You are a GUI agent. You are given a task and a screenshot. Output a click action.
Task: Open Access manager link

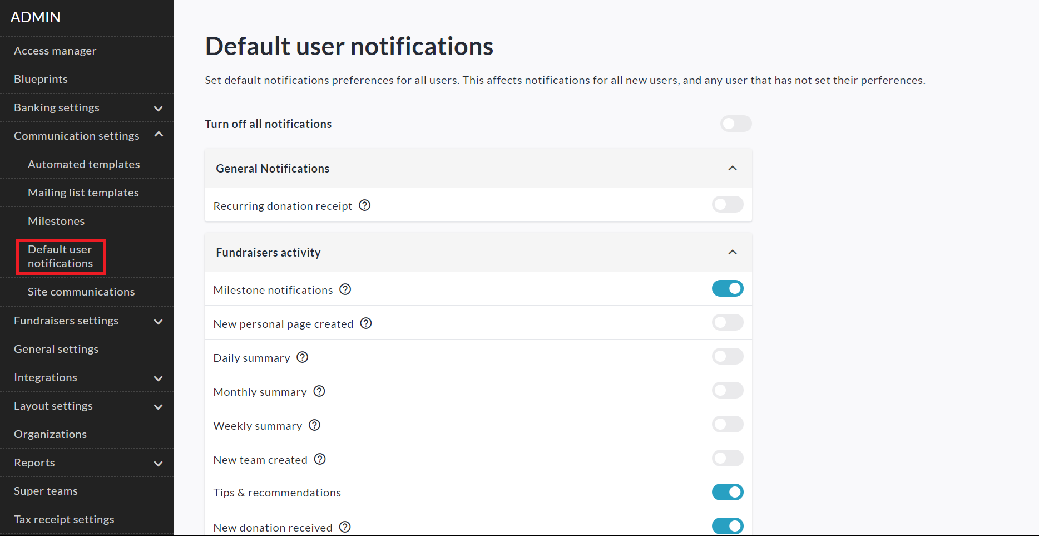click(x=55, y=51)
